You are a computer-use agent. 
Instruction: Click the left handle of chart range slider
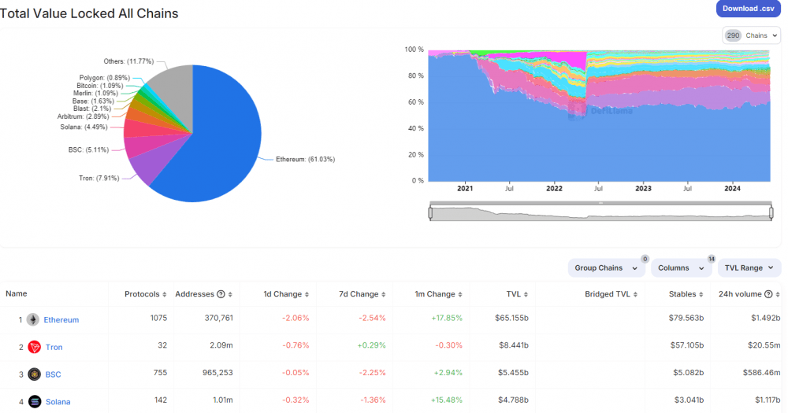tap(430, 212)
